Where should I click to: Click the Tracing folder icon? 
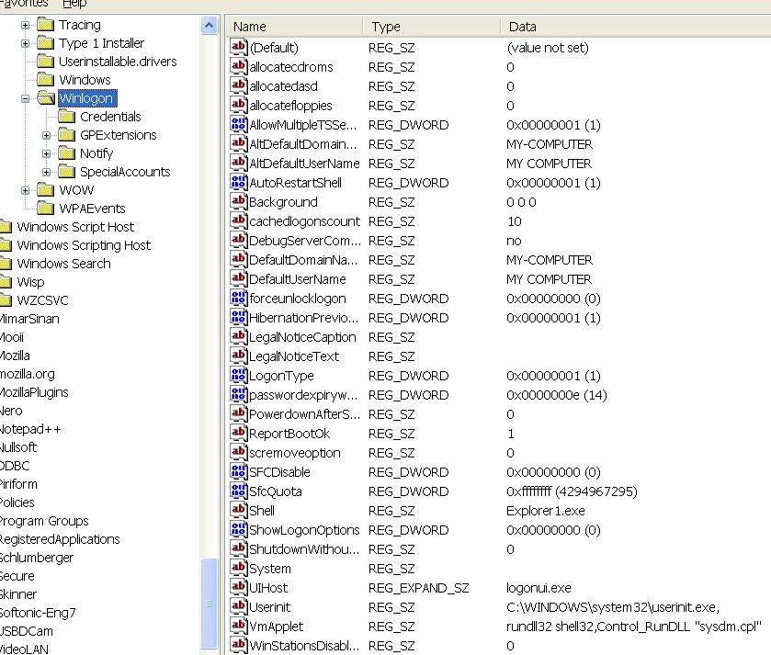(46, 24)
